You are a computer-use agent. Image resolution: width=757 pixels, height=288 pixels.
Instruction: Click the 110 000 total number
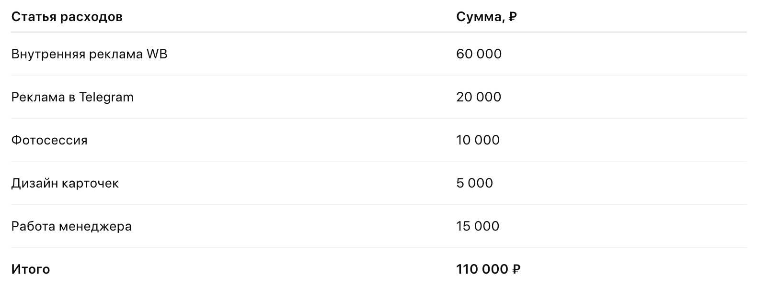pyautogui.click(x=482, y=269)
